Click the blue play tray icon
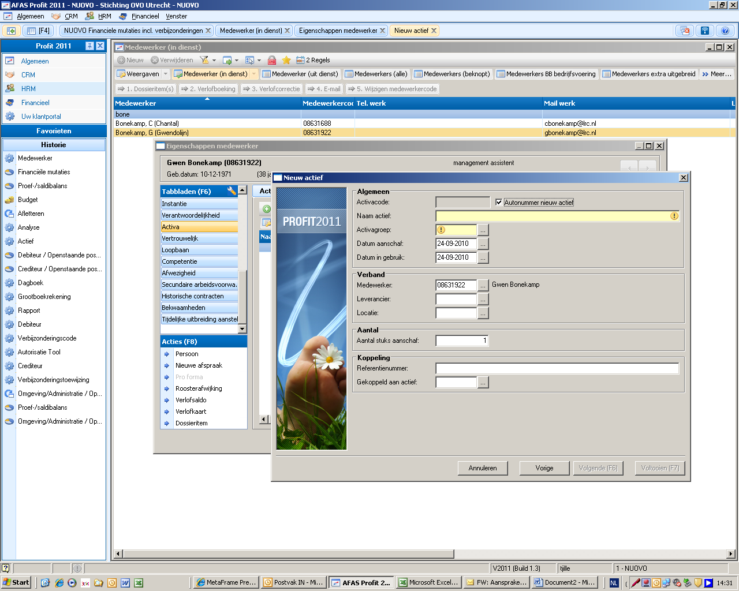 coord(708,583)
